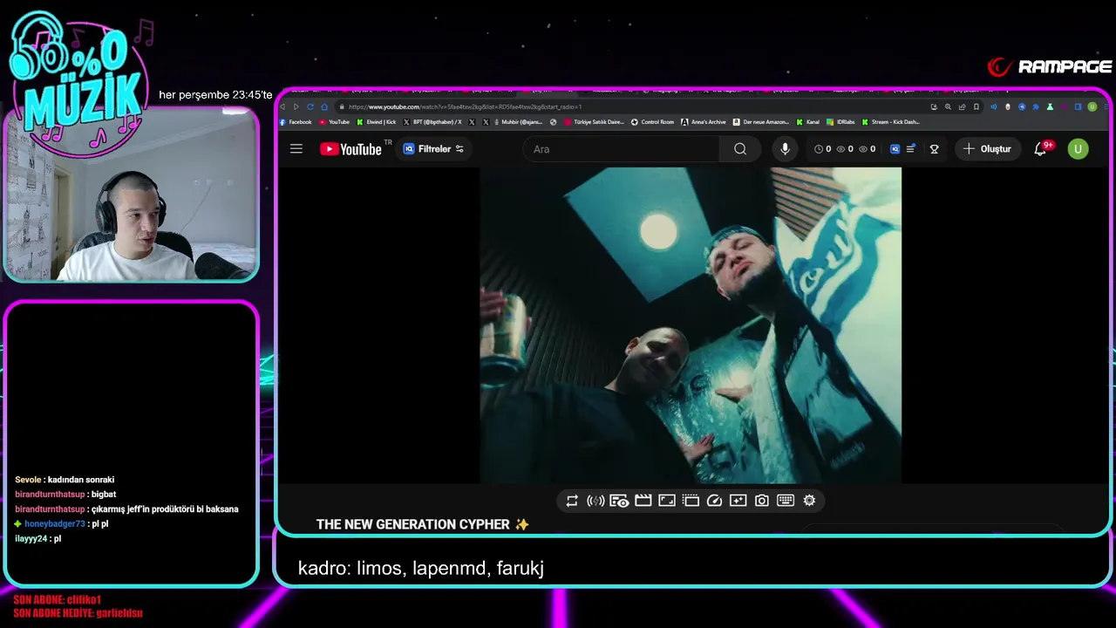Open the green U account avatar
The width and height of the screenshot is (1116, 628).
point(1078,149)
